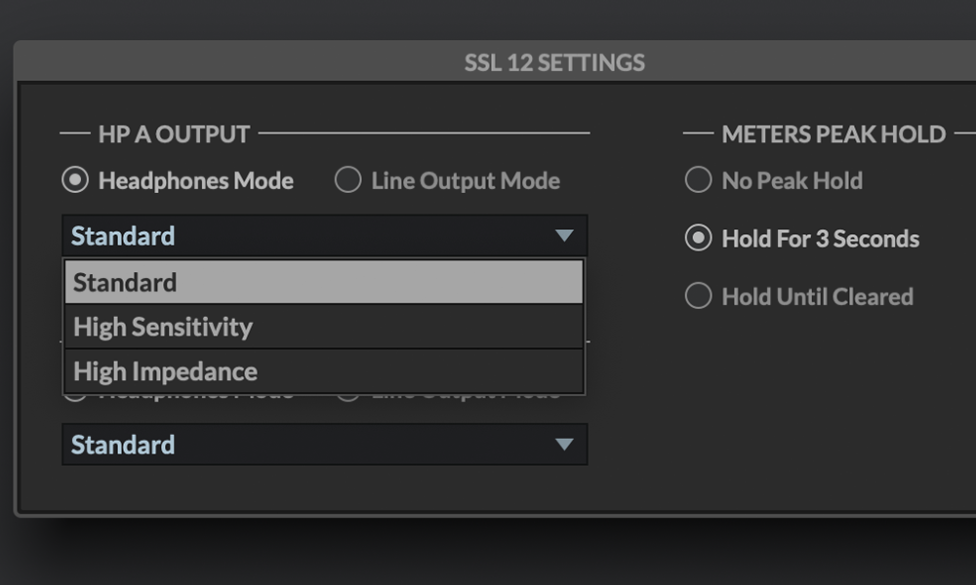Click the "Line Output Mode" label in HP A
The image size is (976, 585).
click(466, 180)
